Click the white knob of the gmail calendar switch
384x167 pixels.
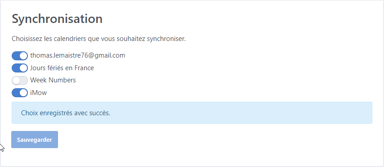(x=23, y=56)
